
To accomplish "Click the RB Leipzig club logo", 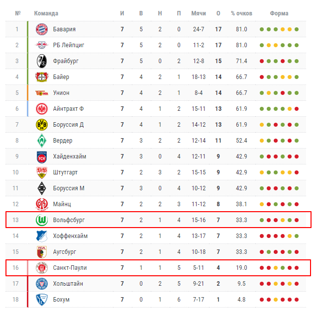I will 41,45.
